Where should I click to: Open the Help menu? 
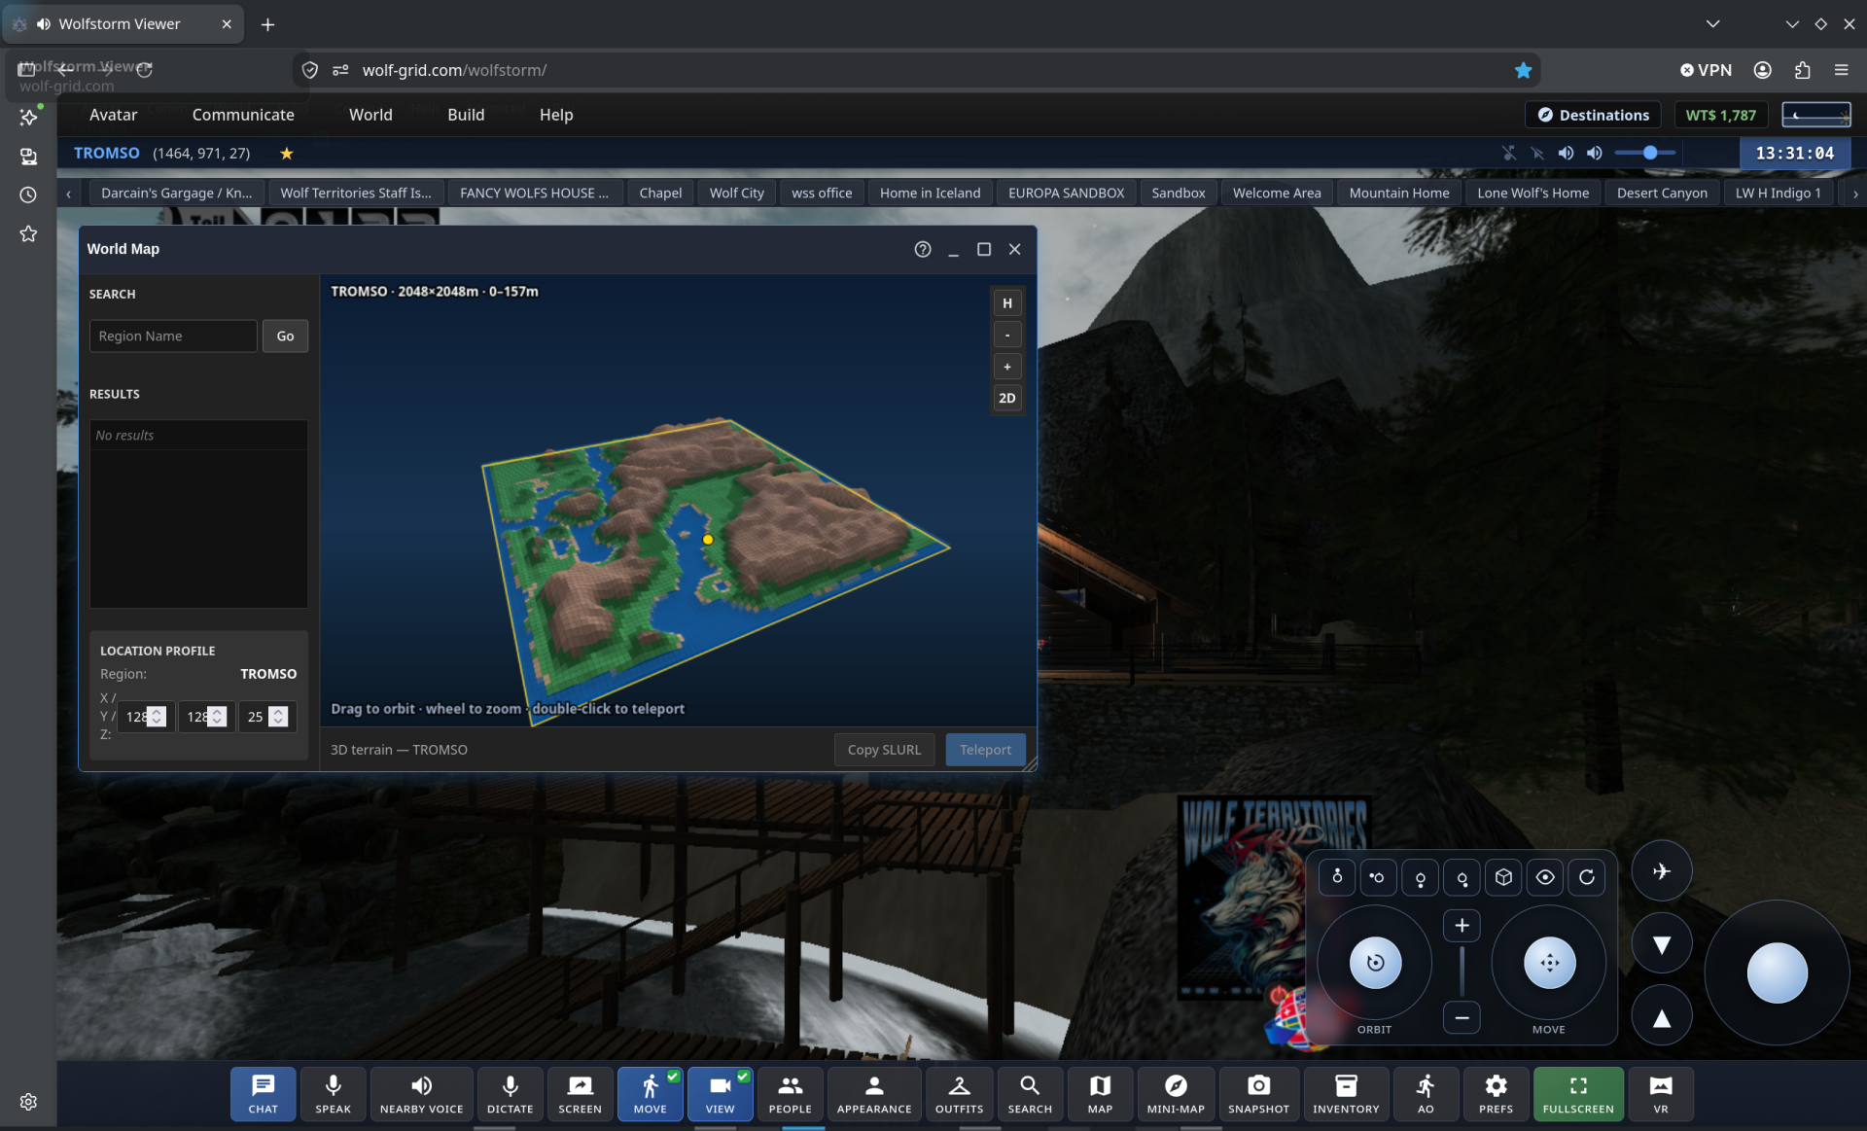click(x=556, y=115)
